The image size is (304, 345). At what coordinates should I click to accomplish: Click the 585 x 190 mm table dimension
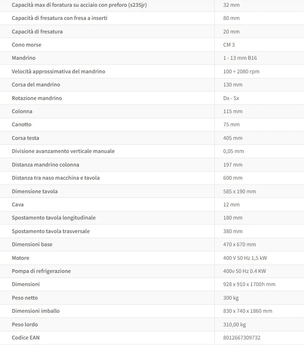pos(239,192)
